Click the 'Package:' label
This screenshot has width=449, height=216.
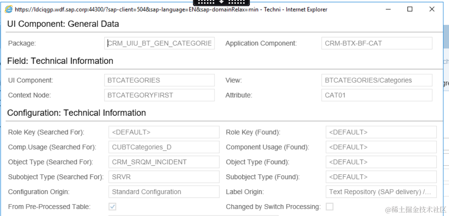pos(22,43)
